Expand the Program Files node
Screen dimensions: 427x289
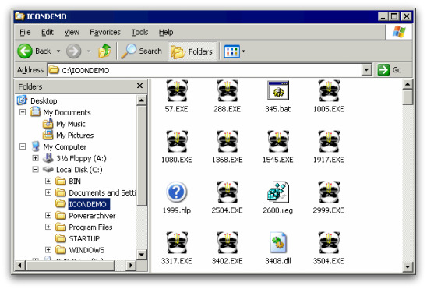pos(48,227)
